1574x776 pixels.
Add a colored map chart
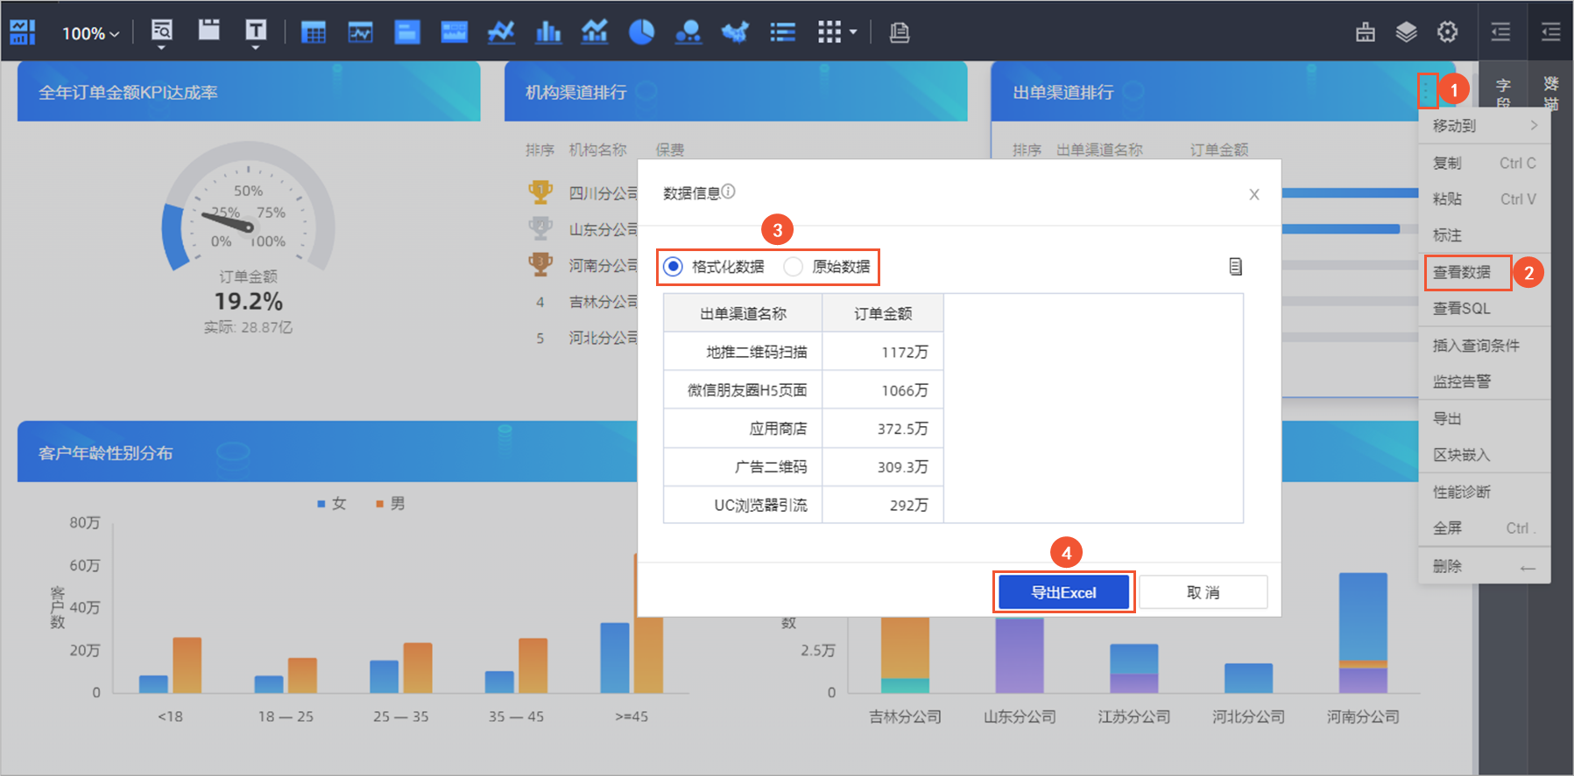(735, 32)
